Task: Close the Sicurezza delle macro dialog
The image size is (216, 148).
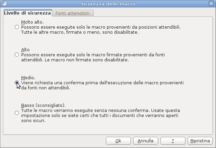Action: click(211, 4)
